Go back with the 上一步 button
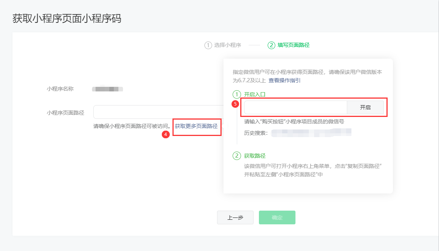Viewport: 439px width, 251px height. (x=235, y=217)
